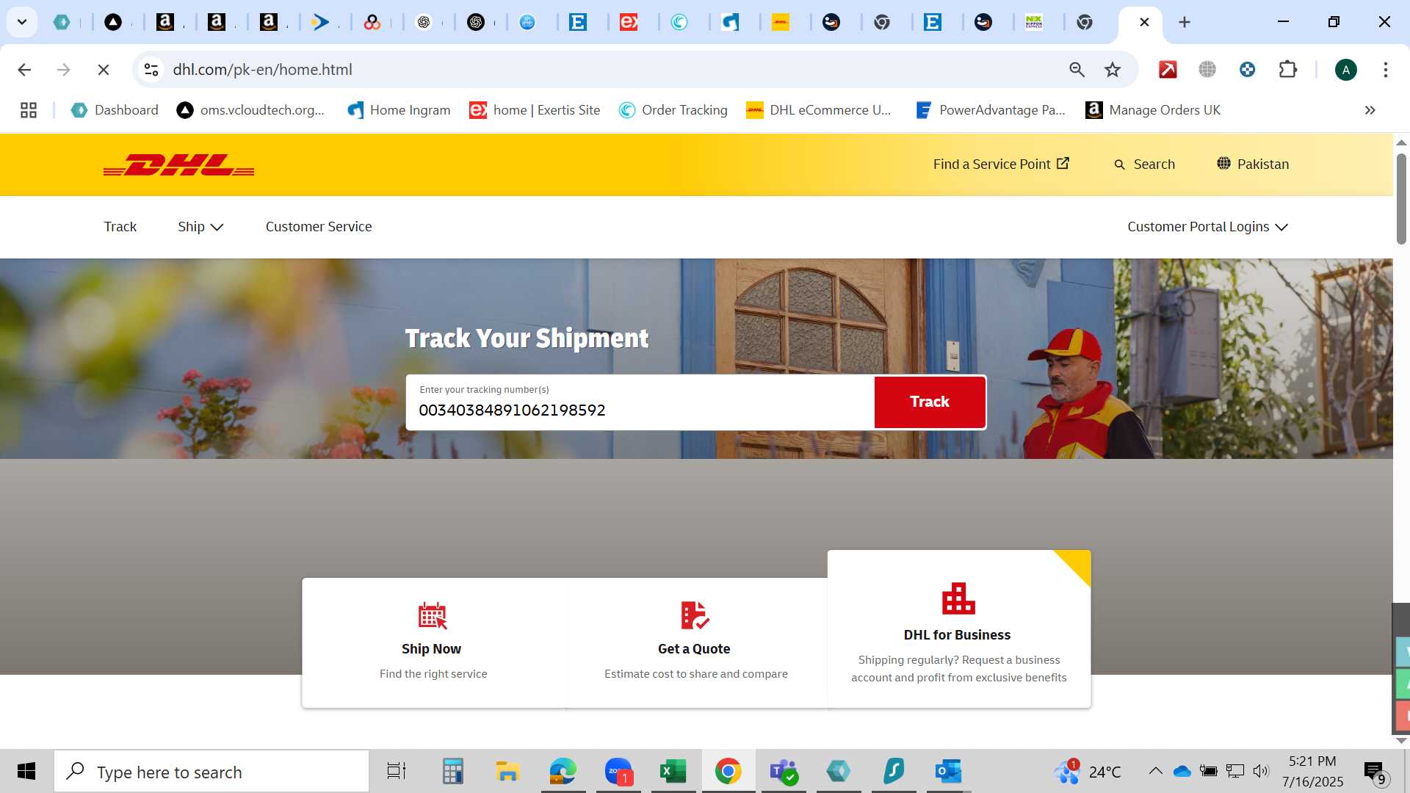Open the Manage Orders UK bookmark

(1153, 110)
